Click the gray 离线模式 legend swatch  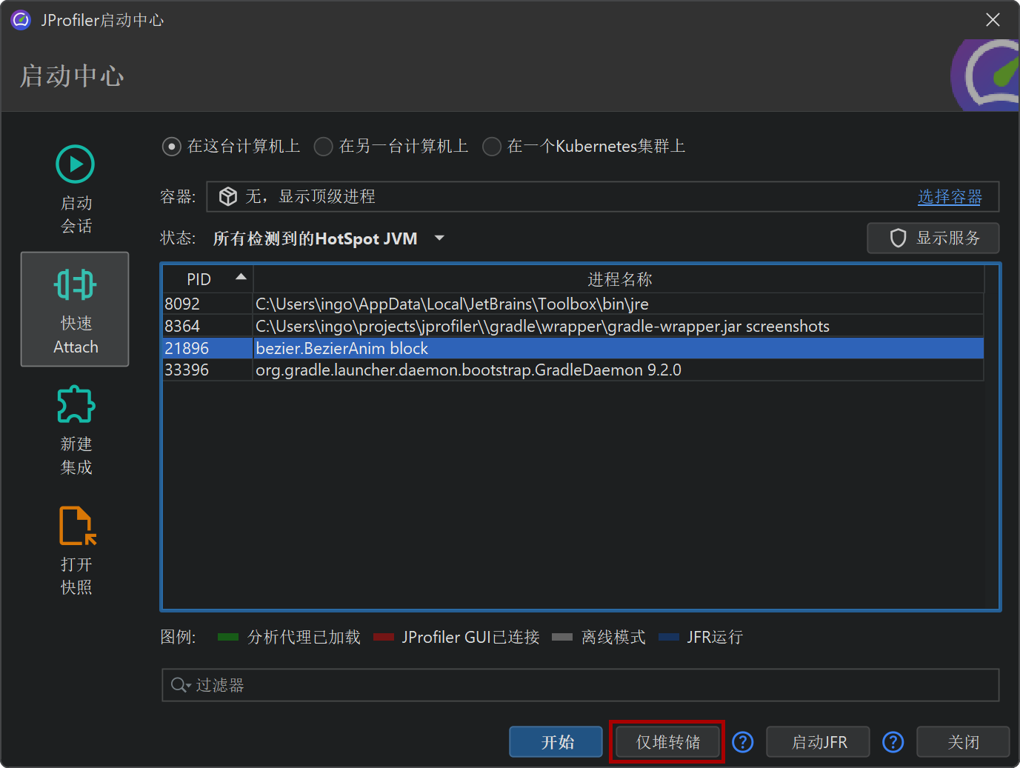(x=562, y=637)
